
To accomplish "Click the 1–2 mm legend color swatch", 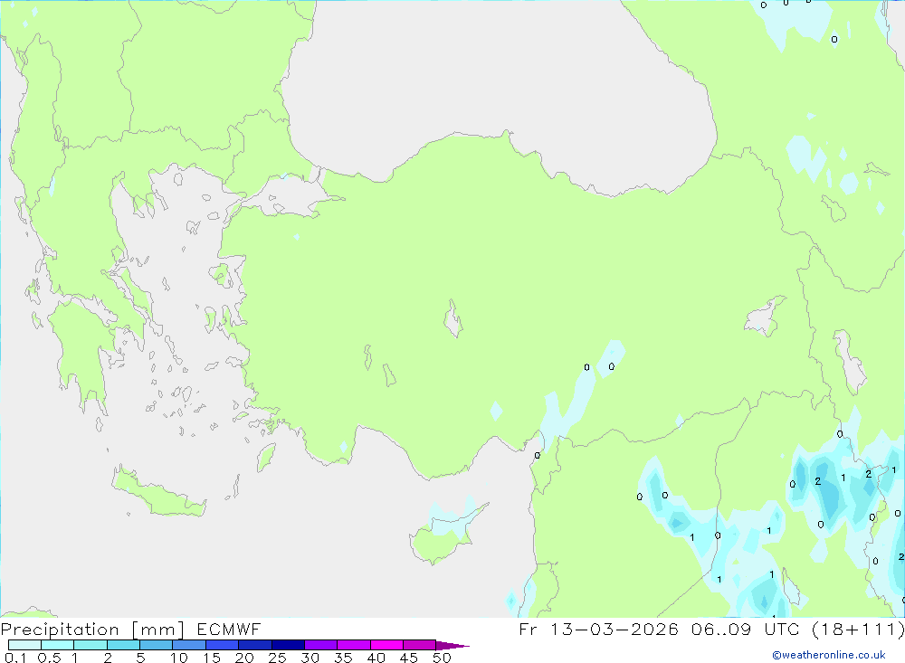I will (x=90, y=645).
